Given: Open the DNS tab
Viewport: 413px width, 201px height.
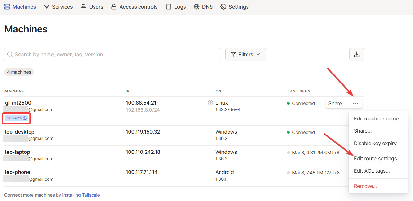Looking at the screenshot, I should tap(203, 7).
